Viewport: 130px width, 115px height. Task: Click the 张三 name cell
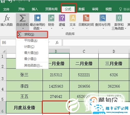(x=24, y=75)
